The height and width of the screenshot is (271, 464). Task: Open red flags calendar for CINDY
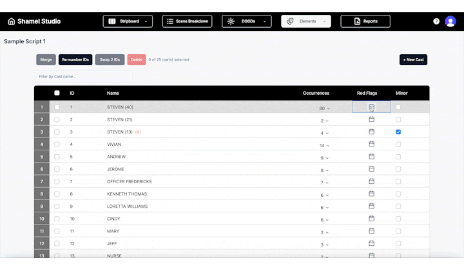coord(371,219)
